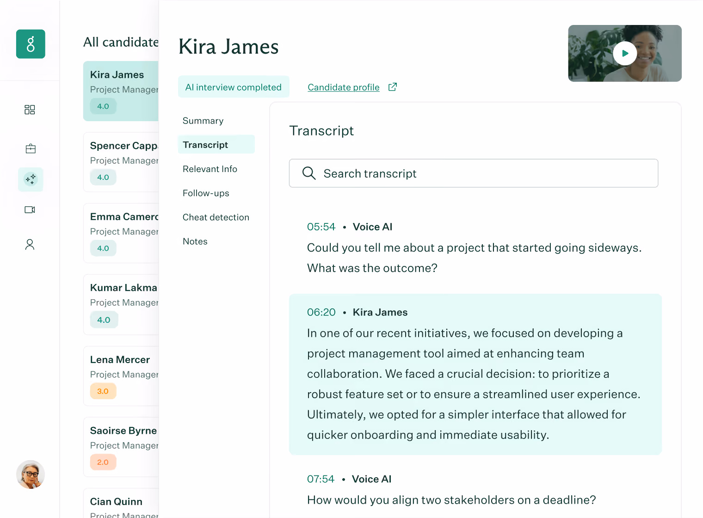Select Saoirse Byrne candidate card
This screenshot has height=518, width=703.
(x=121, y=447)
